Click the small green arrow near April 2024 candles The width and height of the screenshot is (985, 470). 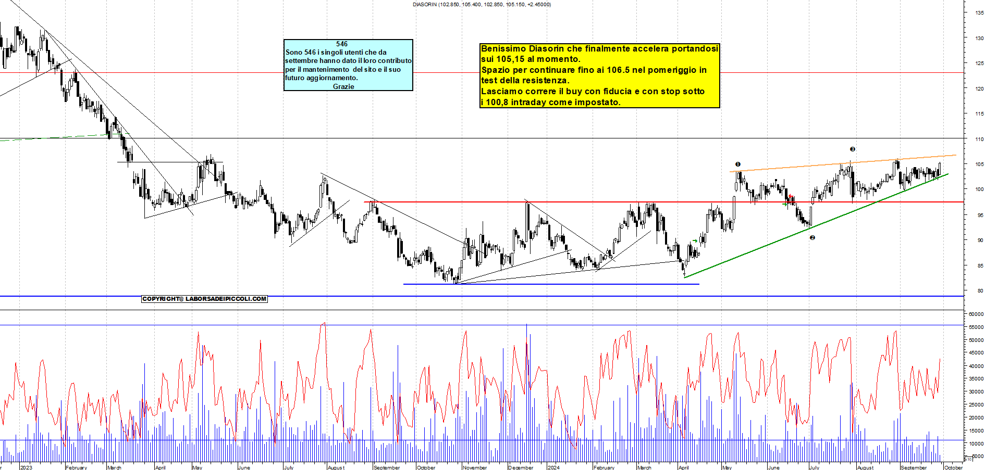point(695,241)
